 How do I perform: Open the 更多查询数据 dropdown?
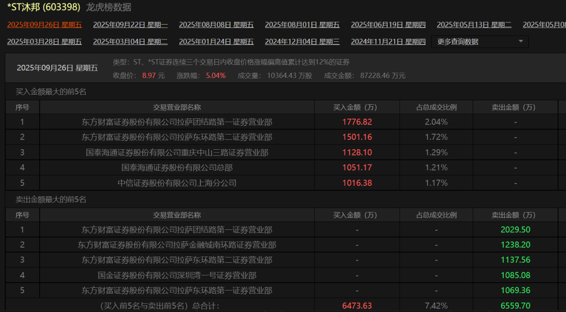pyautogui.click(x=480, y=41)
